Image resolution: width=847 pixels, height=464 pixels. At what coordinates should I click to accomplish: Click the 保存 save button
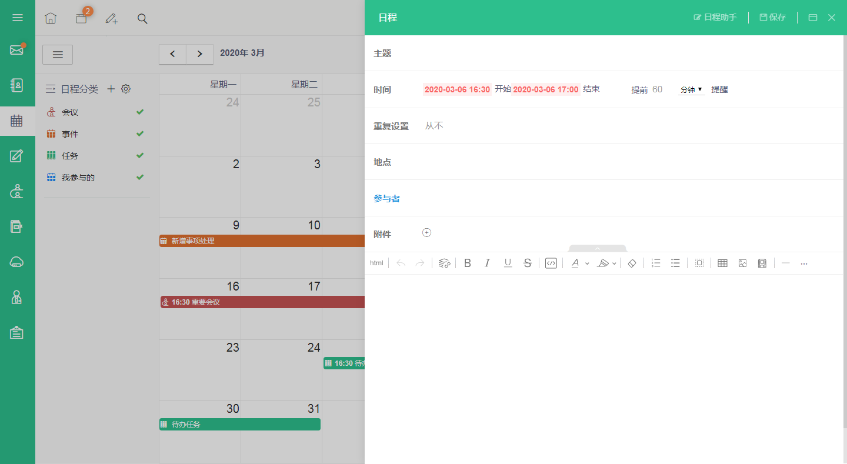pyautogui.click(x=773, y=18)
